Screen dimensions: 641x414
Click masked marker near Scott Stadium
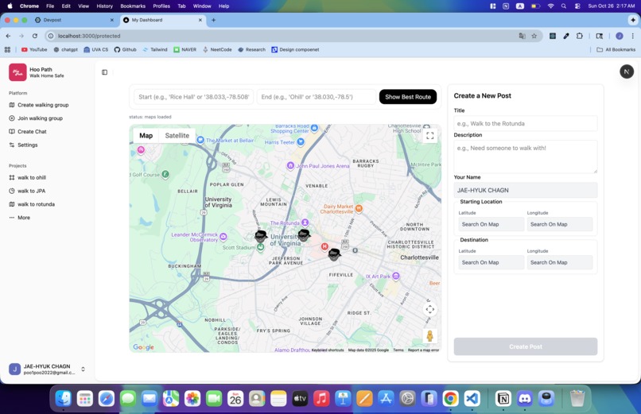click(x=260, y=236)
